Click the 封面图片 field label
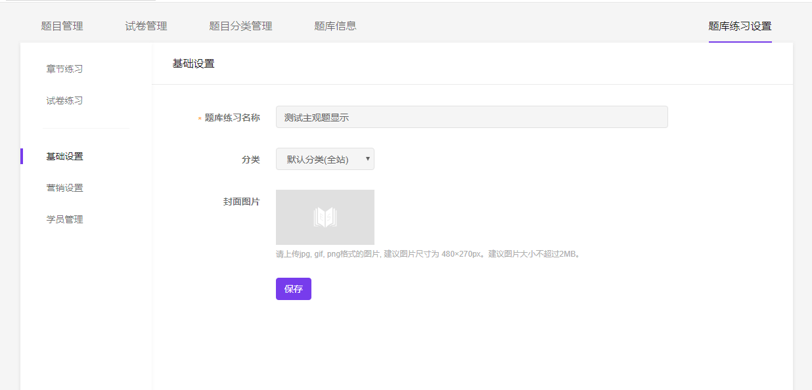Screen dimensions: 812x390 point(241,202)
